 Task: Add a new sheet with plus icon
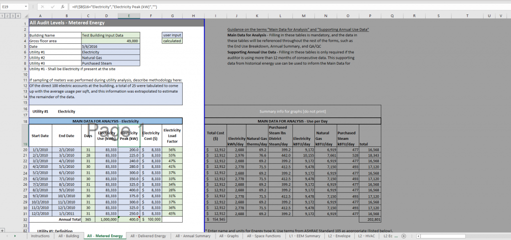(403, 236)
